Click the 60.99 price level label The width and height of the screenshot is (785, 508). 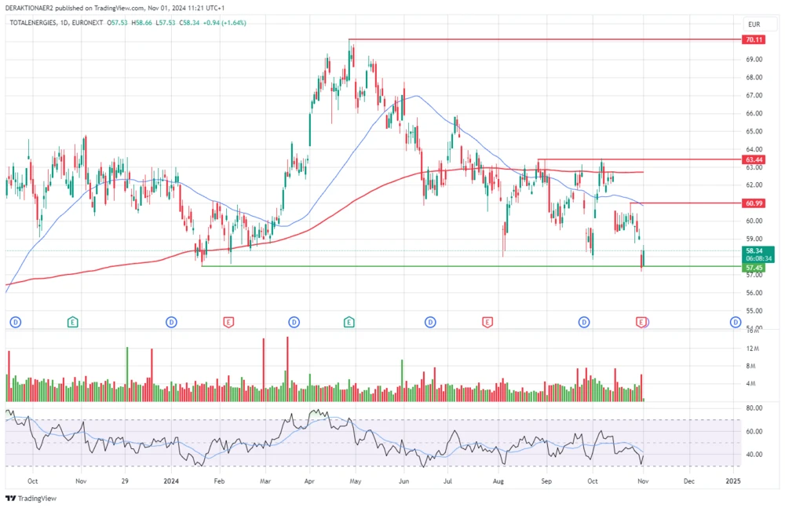(754, 203)
